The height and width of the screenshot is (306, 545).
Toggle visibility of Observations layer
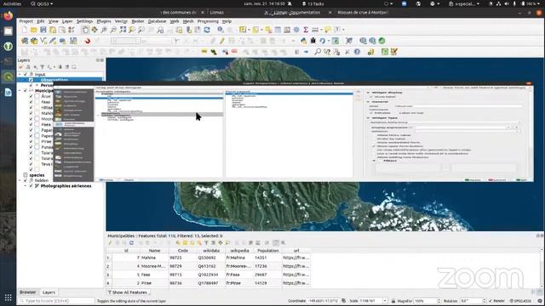pos(31,80)
